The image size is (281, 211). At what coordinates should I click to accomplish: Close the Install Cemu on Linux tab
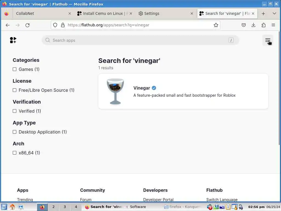click(x=131, y=13)
